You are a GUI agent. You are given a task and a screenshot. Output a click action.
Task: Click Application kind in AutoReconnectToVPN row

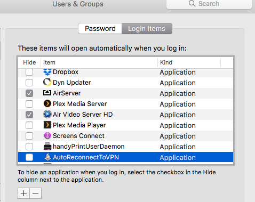coord(178,158)
